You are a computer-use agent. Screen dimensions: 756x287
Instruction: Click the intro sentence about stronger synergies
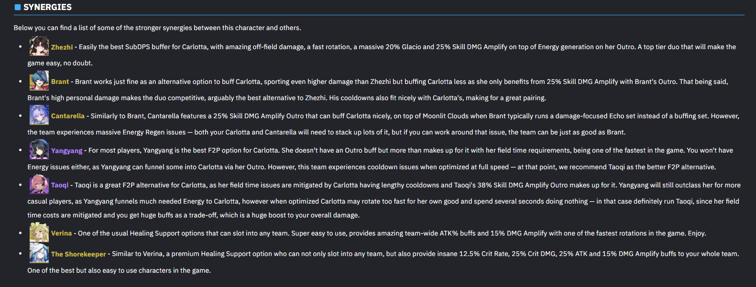157,28
